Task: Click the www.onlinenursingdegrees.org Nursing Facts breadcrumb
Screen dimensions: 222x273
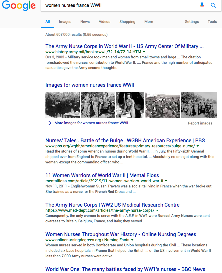Action: coord(87,240)
